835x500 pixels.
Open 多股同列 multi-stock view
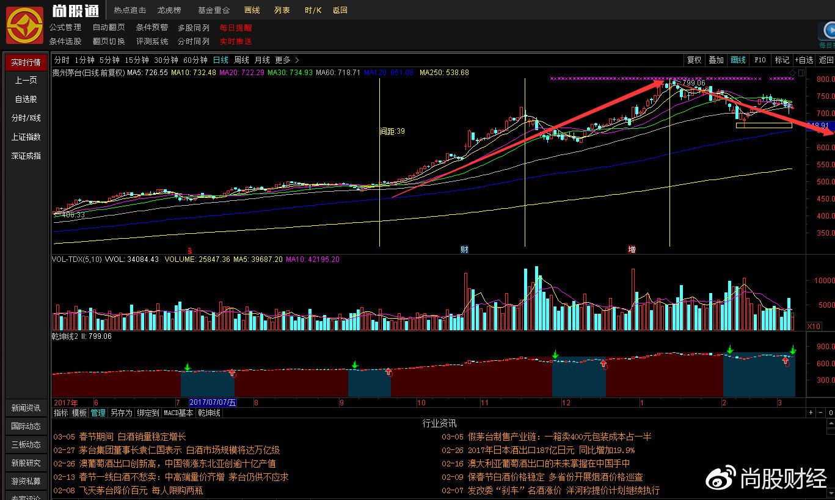[194, 27]
